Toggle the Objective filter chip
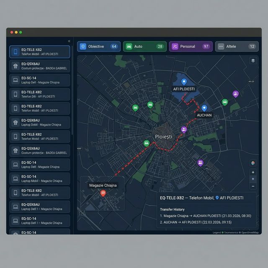 point(99,46)
